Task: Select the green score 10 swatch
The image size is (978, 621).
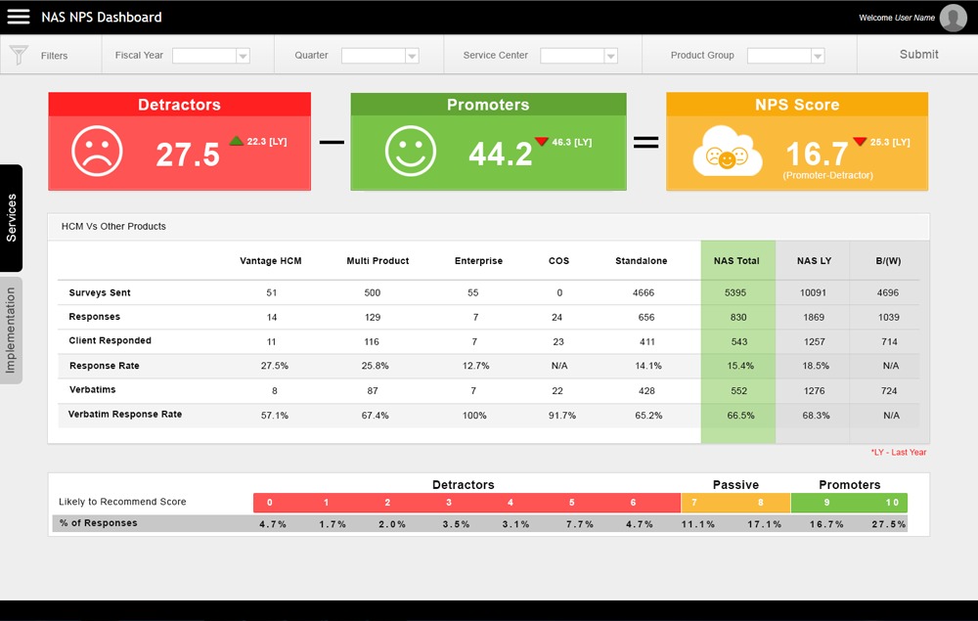Action: [x=892, y=503]
